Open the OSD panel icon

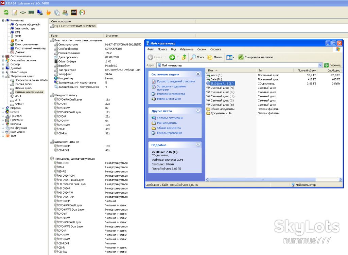74,13
